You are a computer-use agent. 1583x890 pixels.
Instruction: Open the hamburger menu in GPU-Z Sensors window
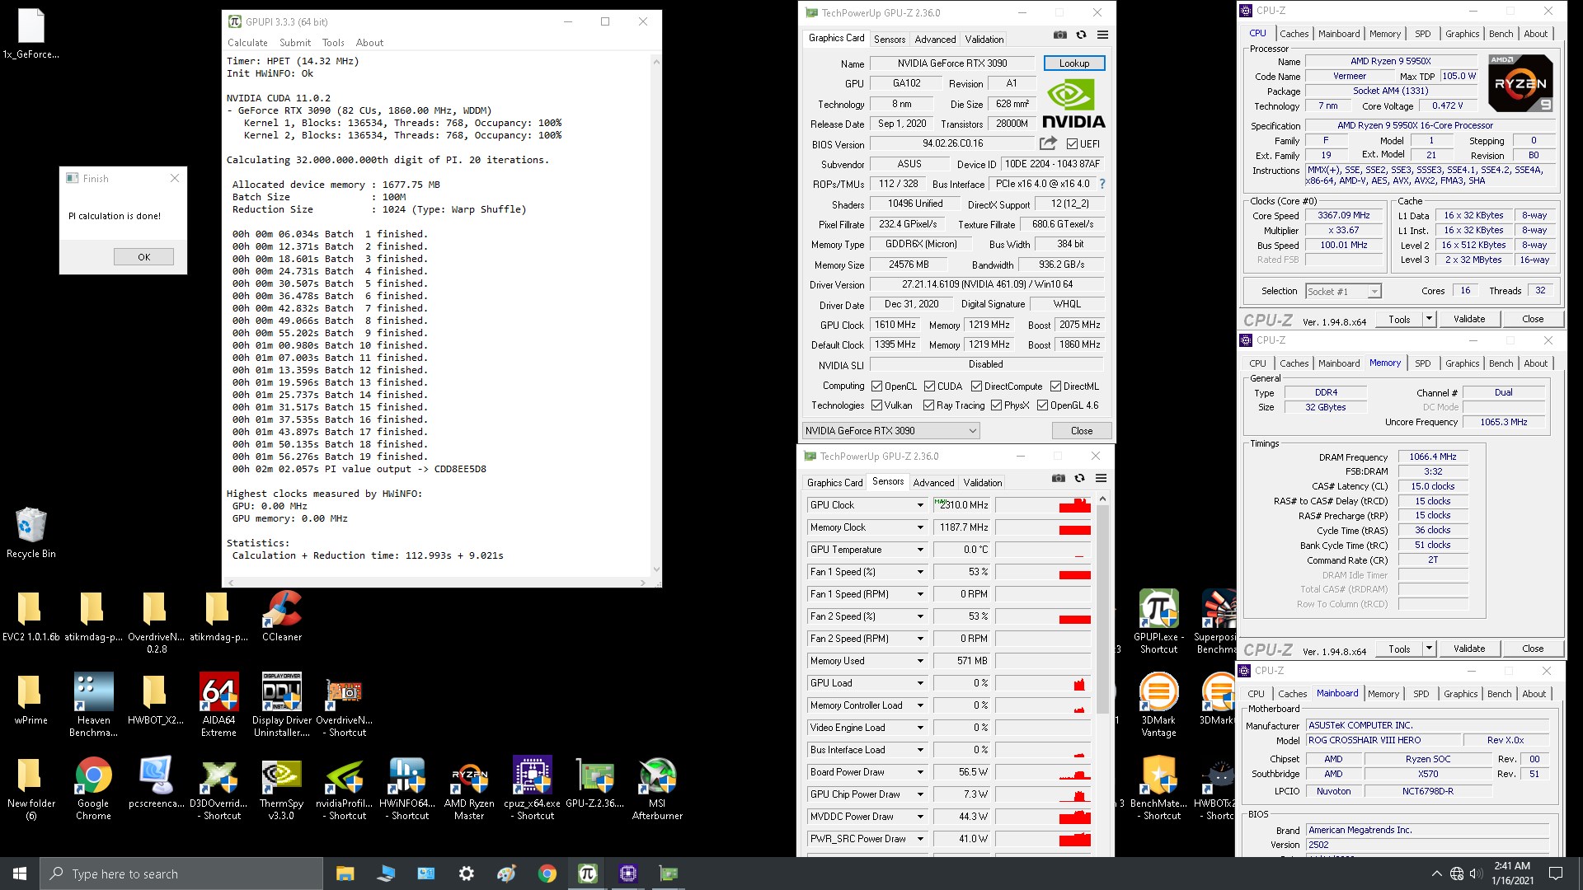coord(1101,478)
